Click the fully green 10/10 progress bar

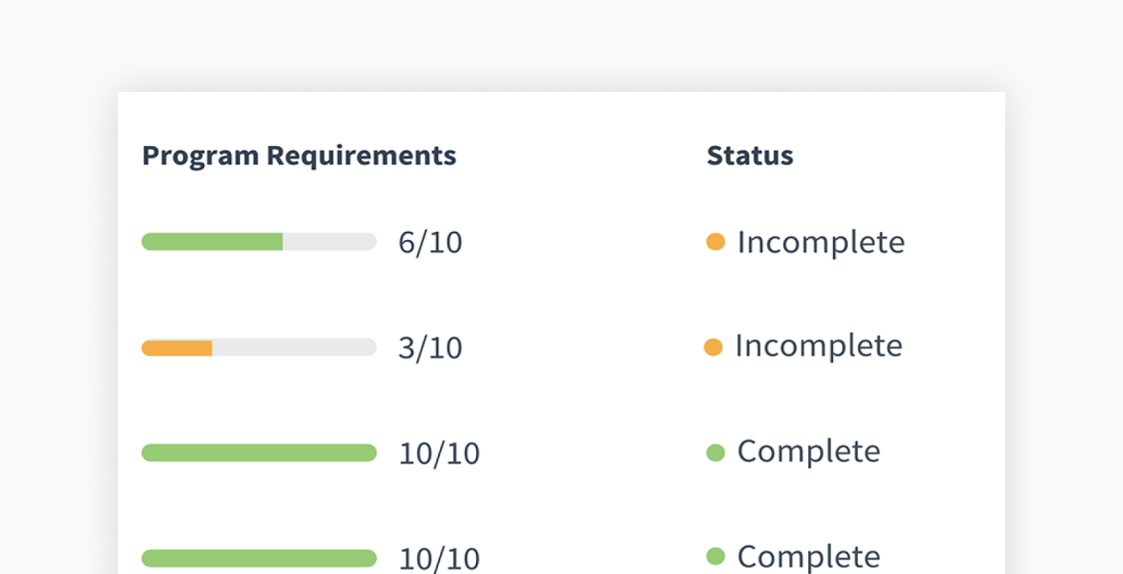coord(259,452)
